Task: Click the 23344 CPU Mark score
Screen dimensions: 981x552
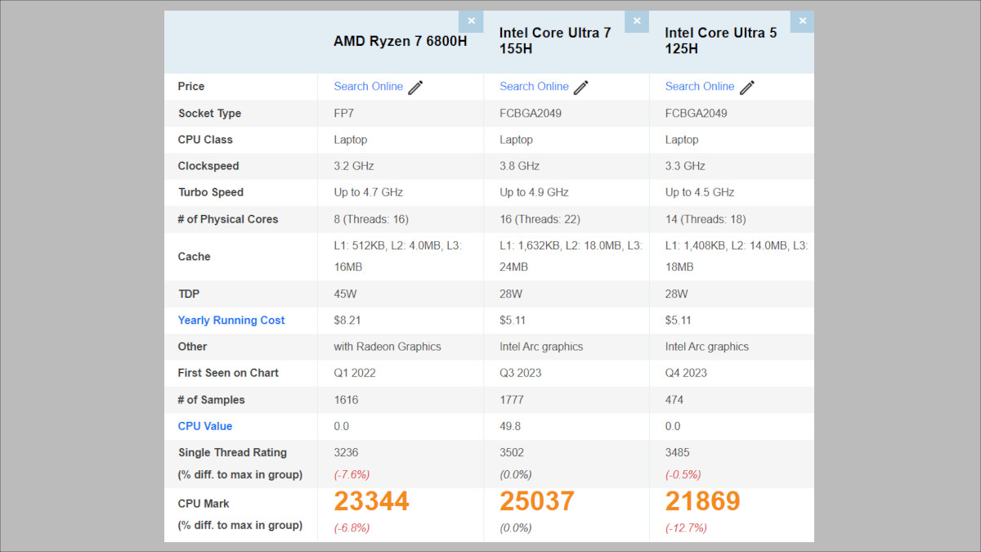Action: click(x=371, y=501)
